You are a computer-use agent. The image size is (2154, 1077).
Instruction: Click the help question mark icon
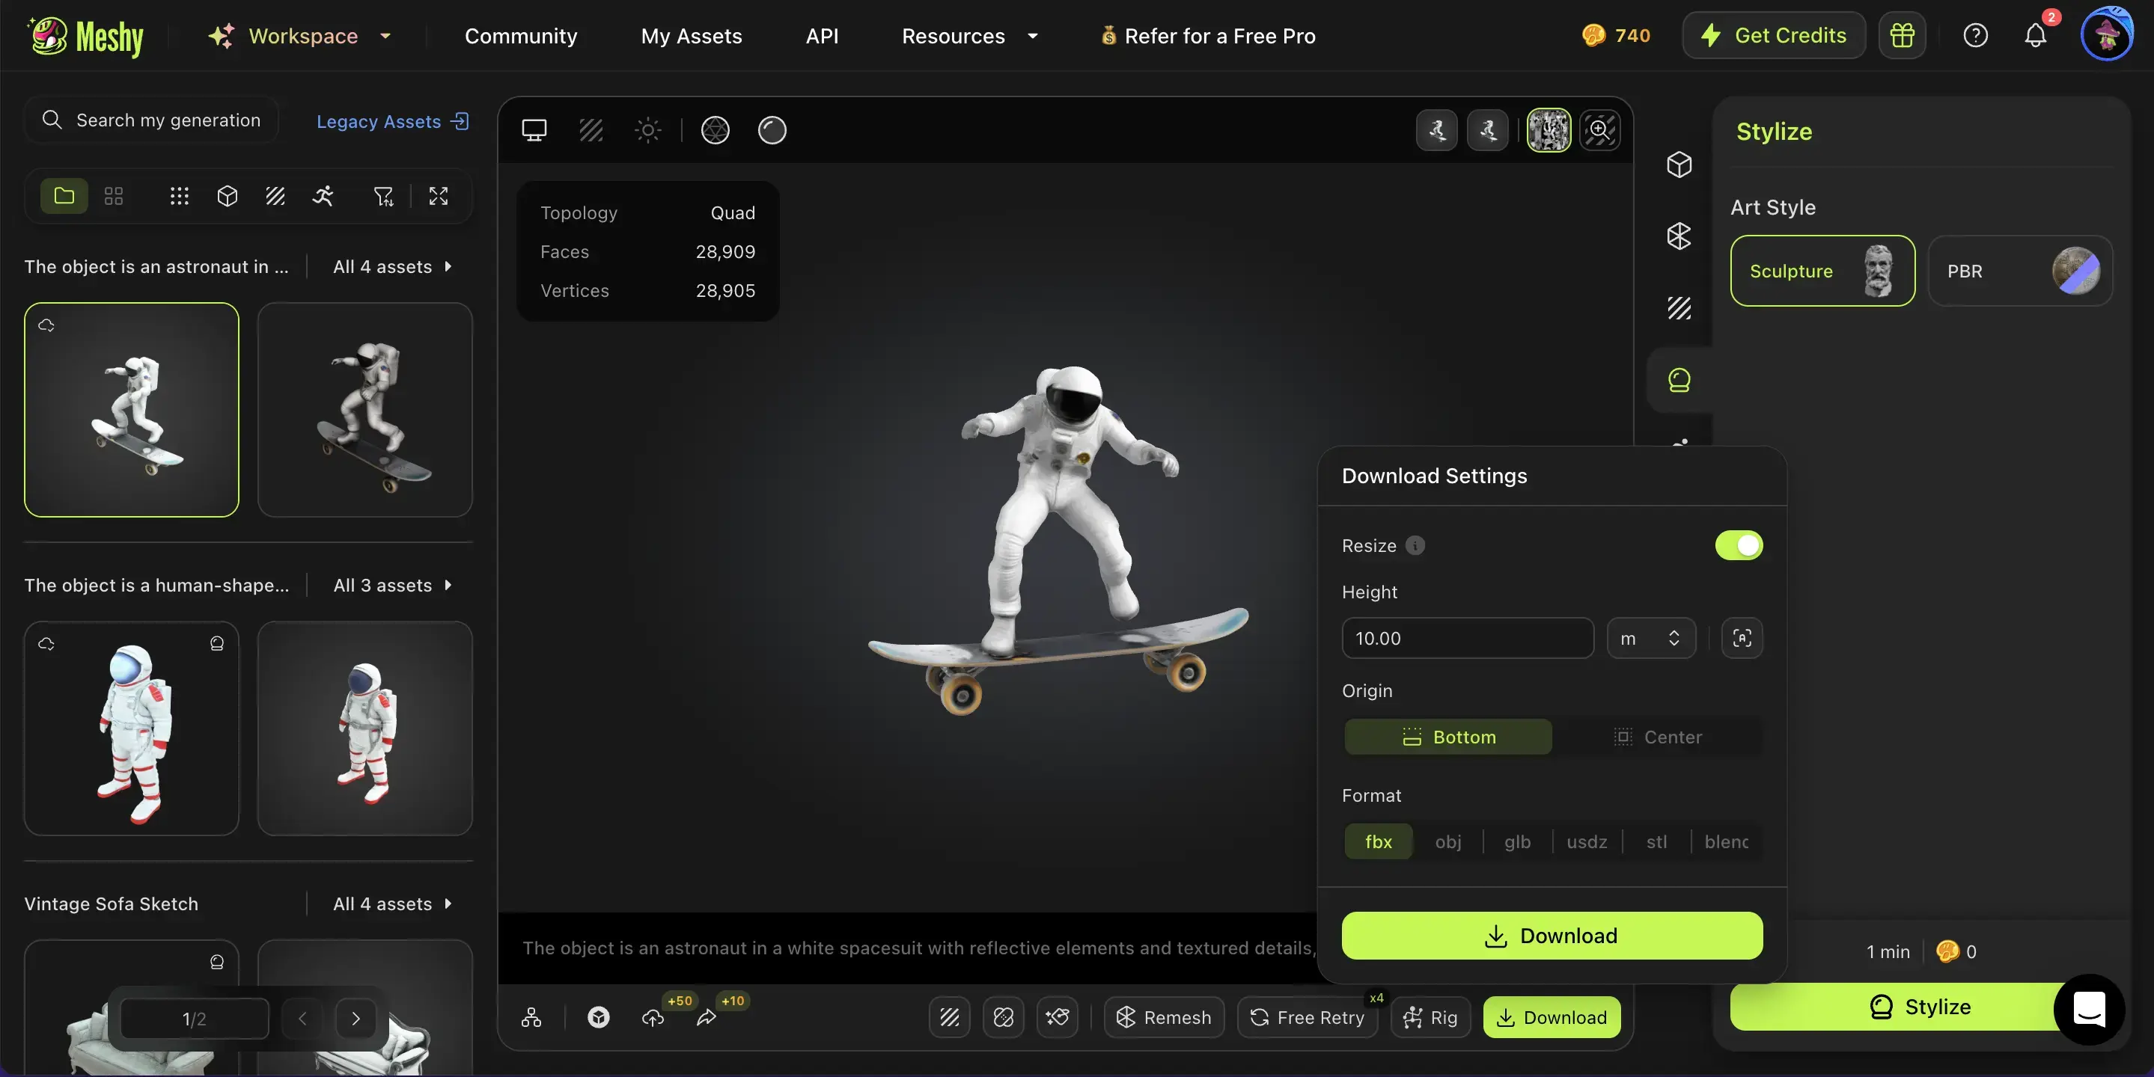(1975, 36)
